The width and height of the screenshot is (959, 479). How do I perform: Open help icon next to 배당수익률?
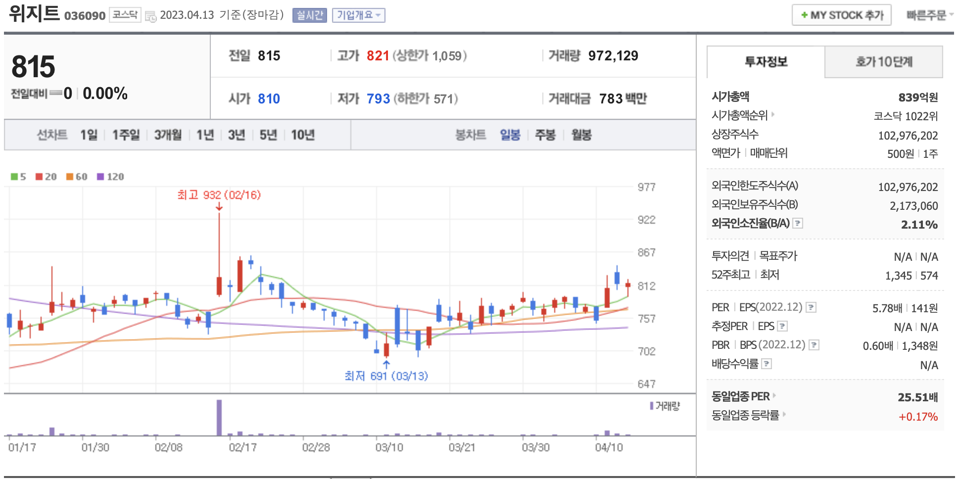pyautogui.click(x=767, y=364)
